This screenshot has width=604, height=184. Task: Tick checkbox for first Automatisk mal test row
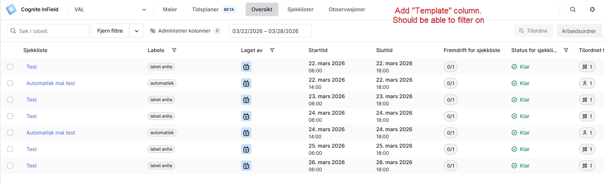[10, 83]
